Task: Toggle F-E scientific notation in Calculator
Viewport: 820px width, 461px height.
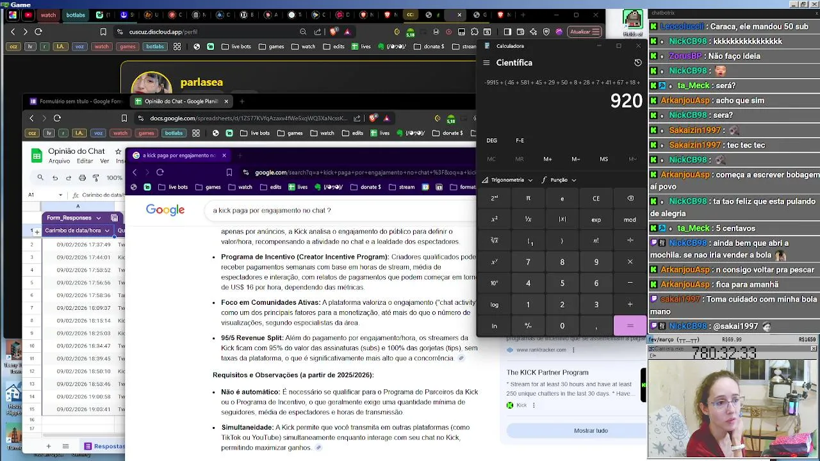Action: [x=520, y=140]
